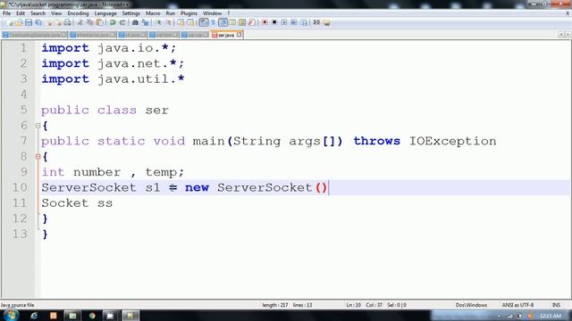Click the DS plugin toolbar icon
This screenshot has height=321, width=572.
(x=316, y=22)
